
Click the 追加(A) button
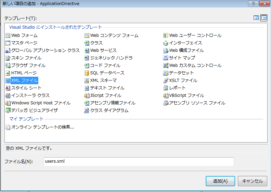point(220,181)
